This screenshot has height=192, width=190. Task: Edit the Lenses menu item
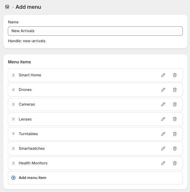(x=163, y=119)
